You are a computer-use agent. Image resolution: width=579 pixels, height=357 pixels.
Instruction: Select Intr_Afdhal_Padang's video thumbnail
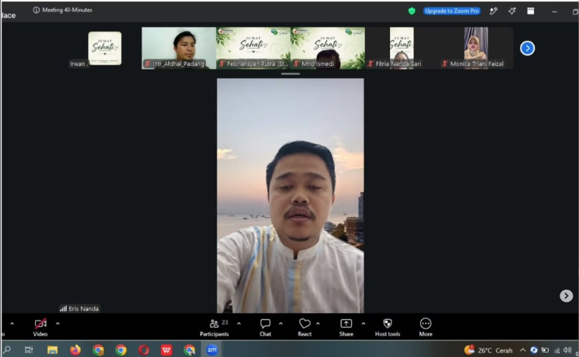[179, 48]
